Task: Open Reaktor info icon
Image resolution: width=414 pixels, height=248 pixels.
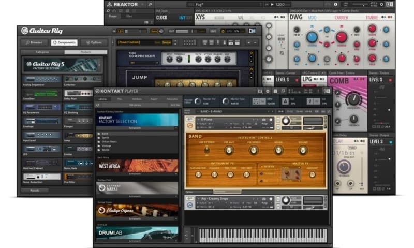Action: pyautogui.click(x=335, y=4)
